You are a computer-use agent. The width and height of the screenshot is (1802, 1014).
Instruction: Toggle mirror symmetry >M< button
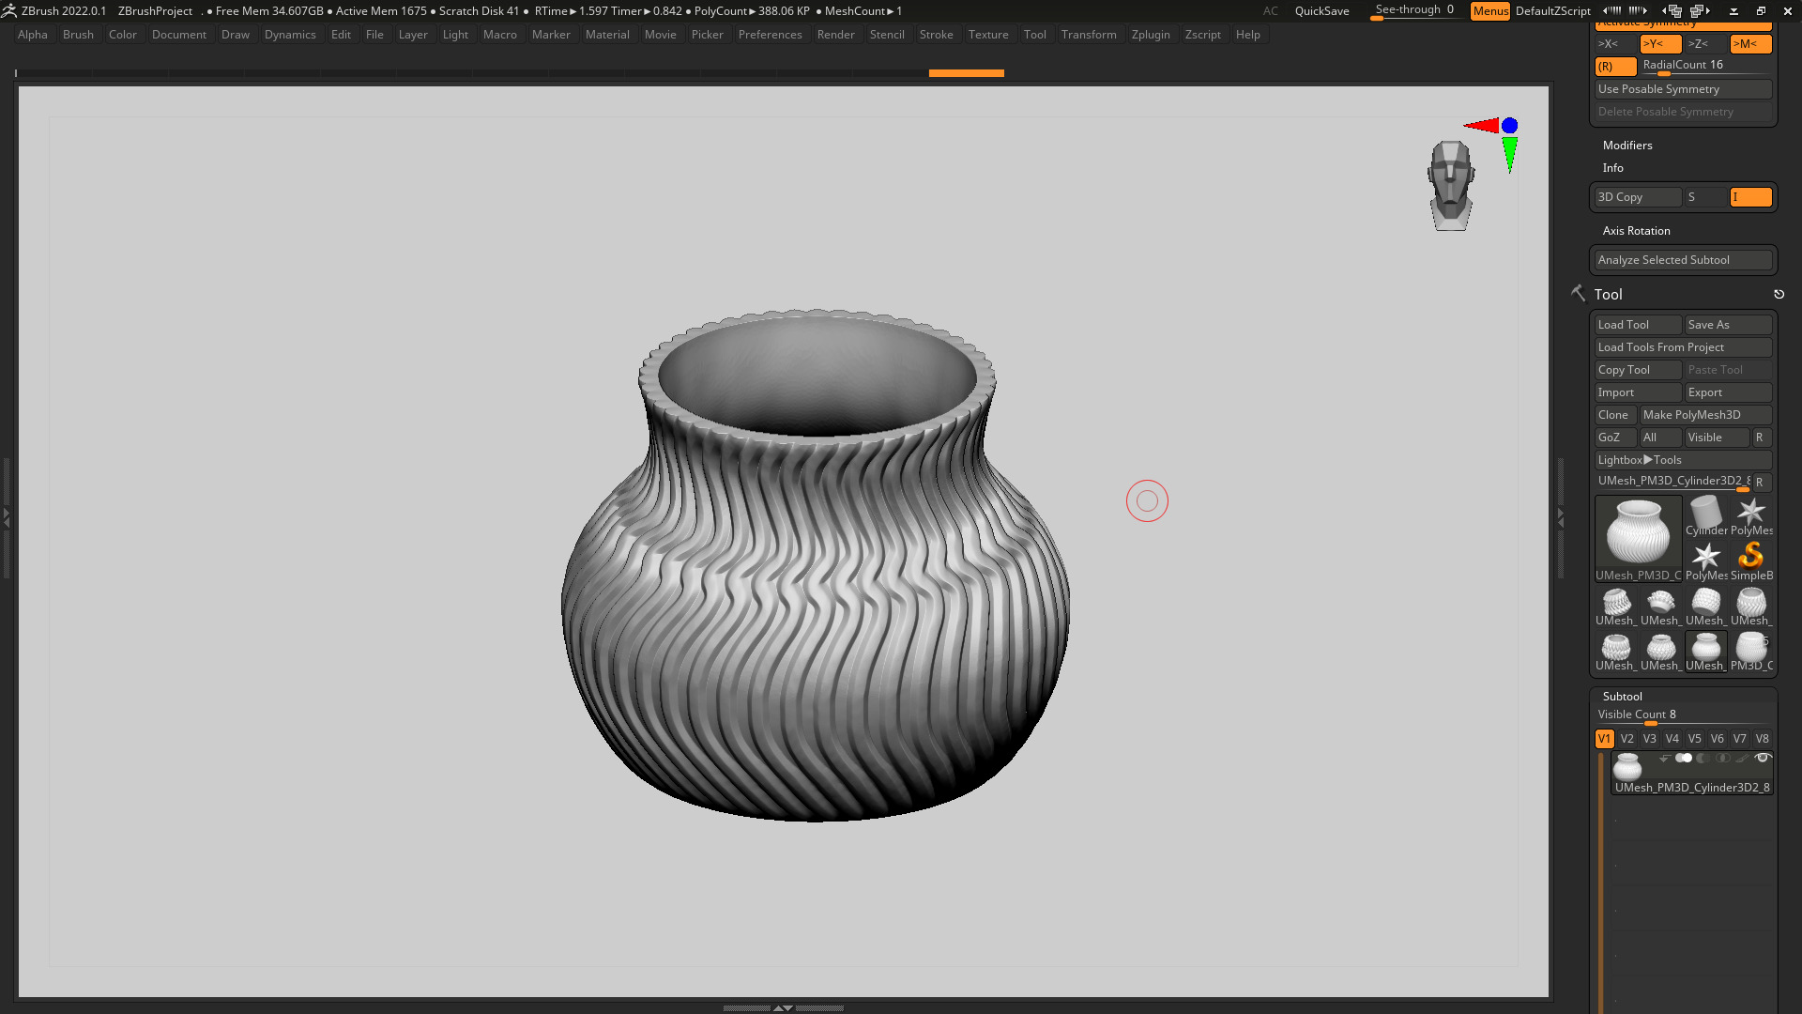(1751, 44)
